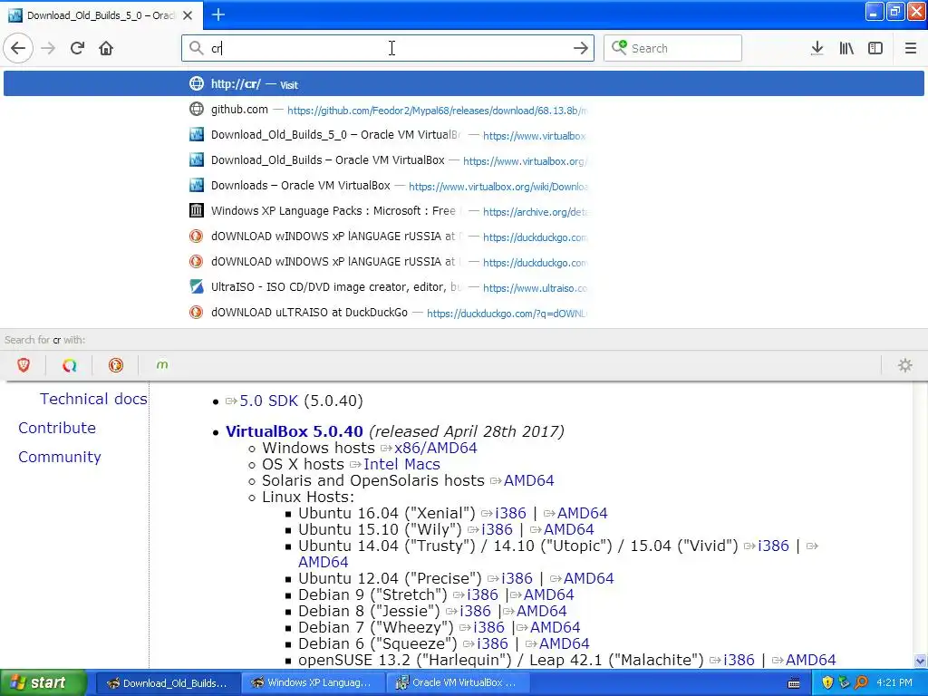The height and width of the screenshot is (696, 928).
Task: Click the page scrollbar down arrow
Action: pyautogui.click(x=921, y=661)
